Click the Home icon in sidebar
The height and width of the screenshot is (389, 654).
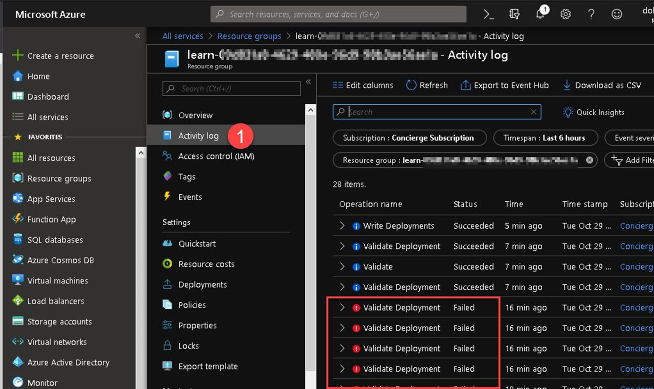pyautogui.click(x=18, y=76)
